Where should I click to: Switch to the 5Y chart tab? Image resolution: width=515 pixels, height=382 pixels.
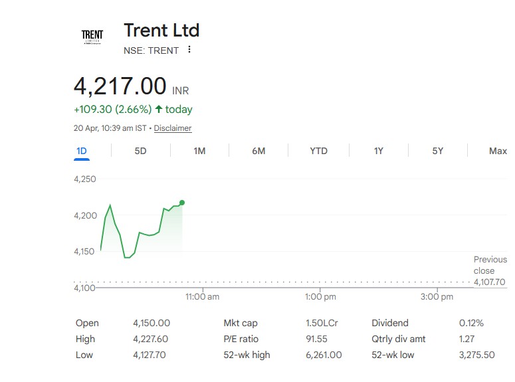[437, 151]
